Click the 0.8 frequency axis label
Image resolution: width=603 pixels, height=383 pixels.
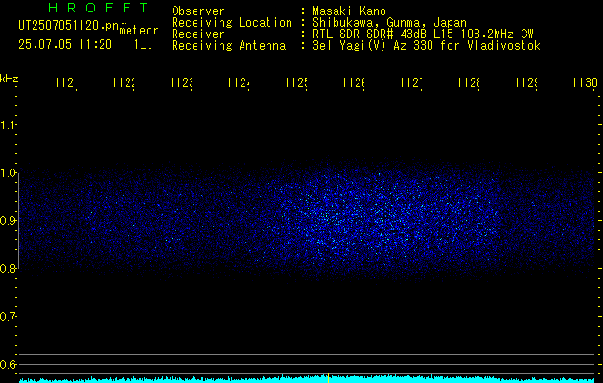click(x=8, y=268)
